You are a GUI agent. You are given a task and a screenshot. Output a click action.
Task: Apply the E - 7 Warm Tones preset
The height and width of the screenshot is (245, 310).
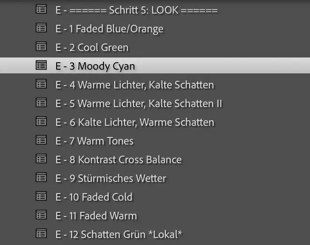click(155, 141)
